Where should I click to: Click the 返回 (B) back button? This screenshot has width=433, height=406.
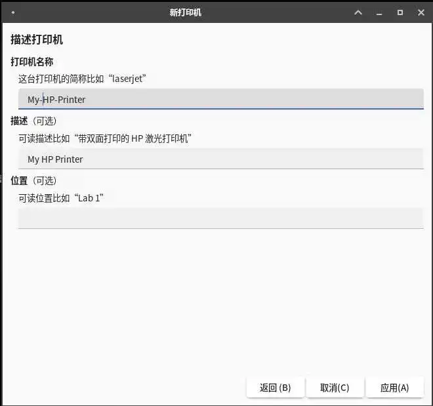click(276, 388)
